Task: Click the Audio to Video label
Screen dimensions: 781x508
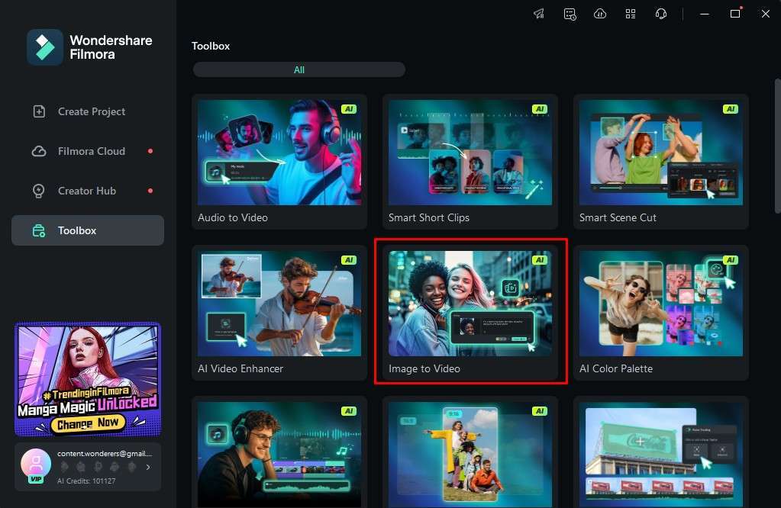Action: (x=233, y=217)
